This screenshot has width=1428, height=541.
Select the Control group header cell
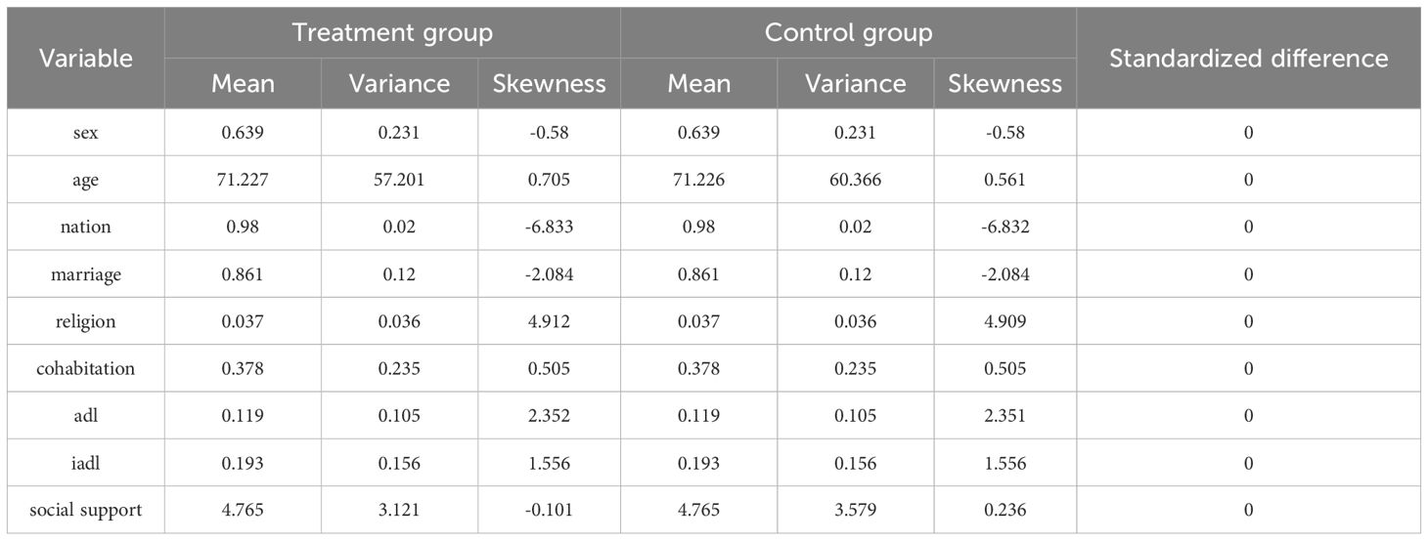pyautogui.click(x=848, y=32)
